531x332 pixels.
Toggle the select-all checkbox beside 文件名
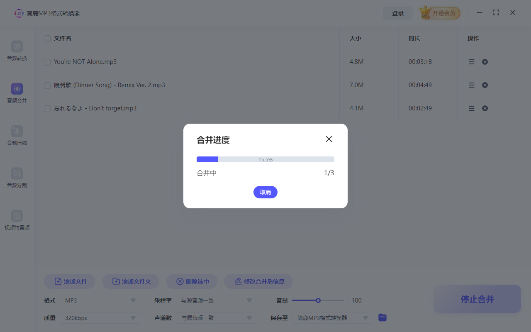(47, 39)
